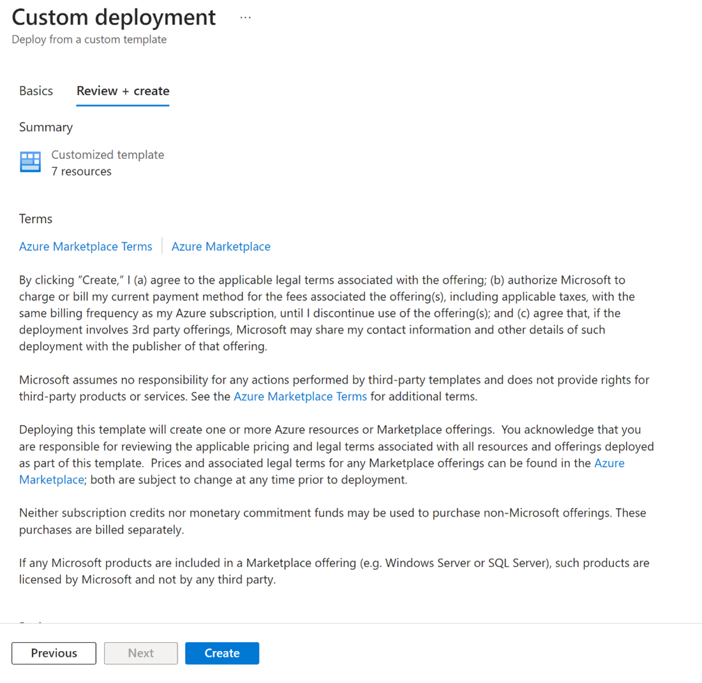Image resolution: width=702 pixels, height=683 pixels.
Task: Open the Azure Marketplace link beside the divider
Action: 221,246
